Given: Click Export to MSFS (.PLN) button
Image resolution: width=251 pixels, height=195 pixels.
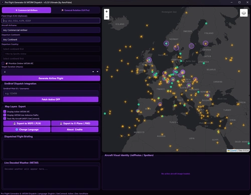Looking at the screenshot, I should tap(27, 123).
